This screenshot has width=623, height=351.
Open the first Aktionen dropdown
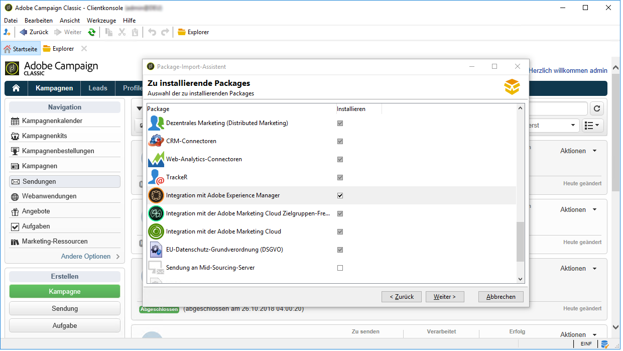578,151
